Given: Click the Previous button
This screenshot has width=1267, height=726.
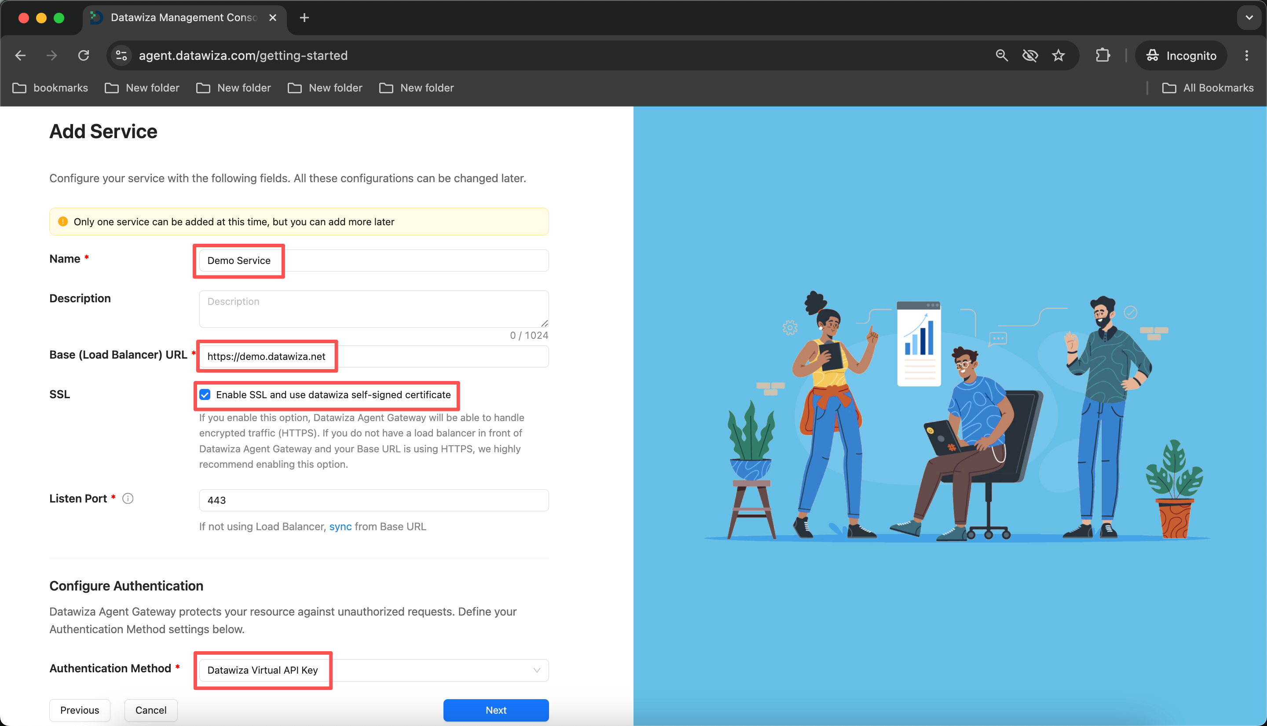Looking at the screenshot, I should 80,710.
